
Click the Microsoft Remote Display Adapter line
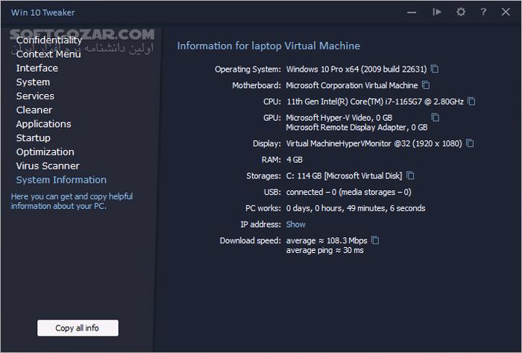(356, 127)
